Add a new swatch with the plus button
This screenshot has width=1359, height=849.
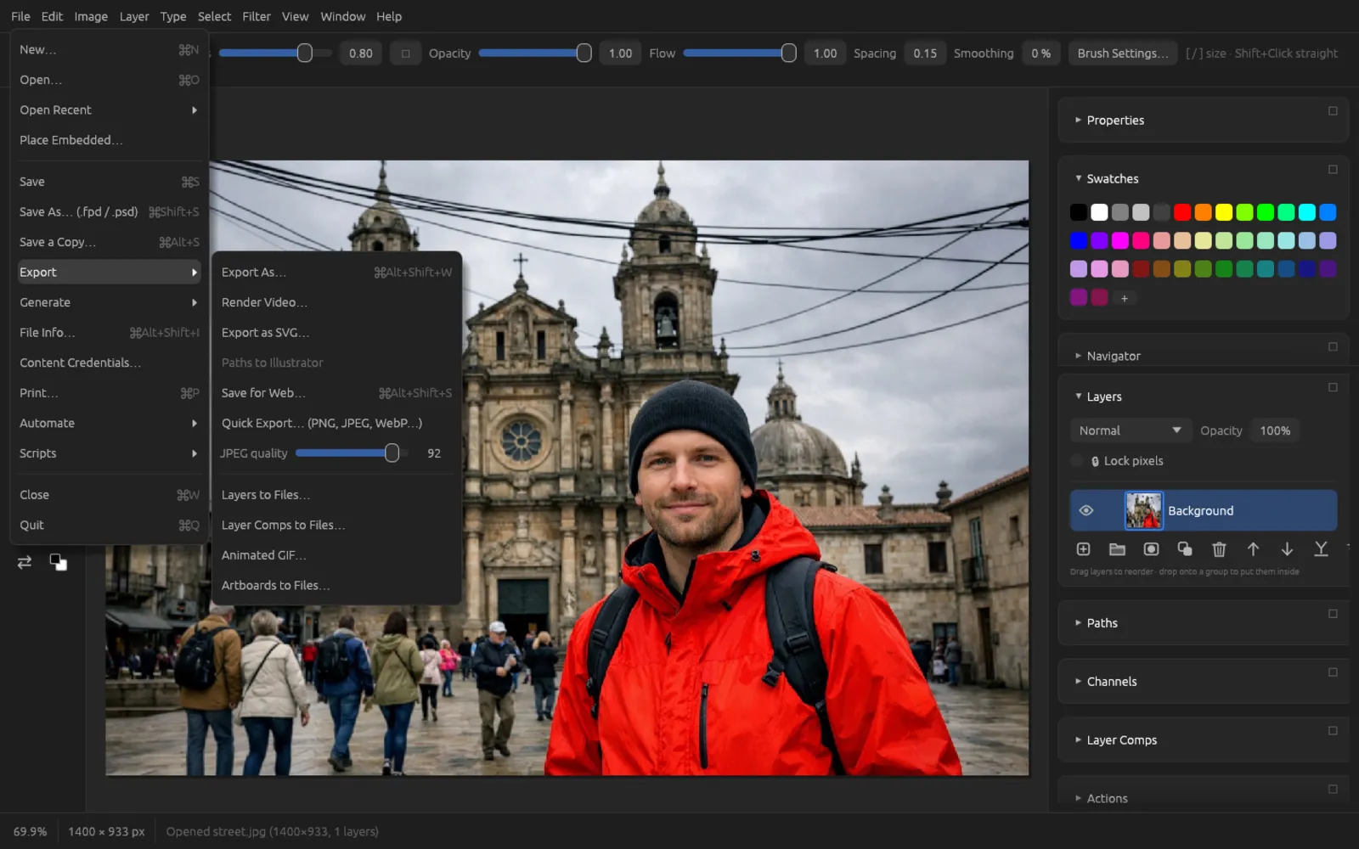(1124, 298)
